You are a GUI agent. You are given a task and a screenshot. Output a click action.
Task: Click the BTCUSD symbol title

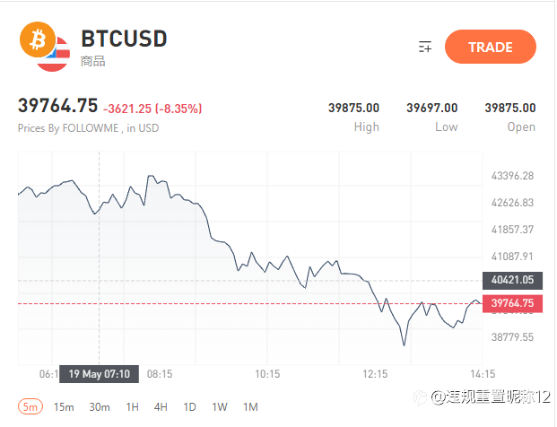pyautogui.click(x=124, y=39)
